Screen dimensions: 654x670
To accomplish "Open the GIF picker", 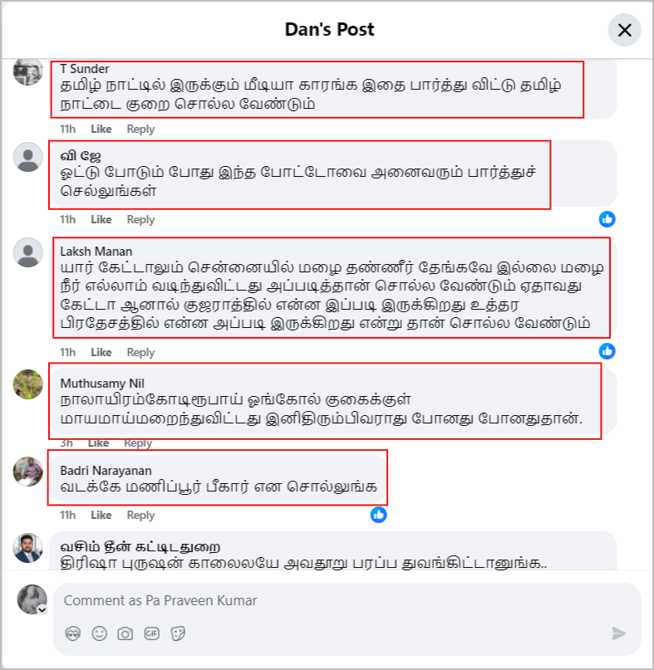I will coord(152,633).
